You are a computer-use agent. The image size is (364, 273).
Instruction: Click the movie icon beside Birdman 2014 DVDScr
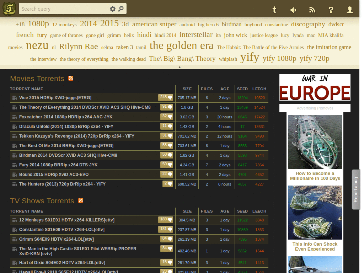click(x=14, y=155)
